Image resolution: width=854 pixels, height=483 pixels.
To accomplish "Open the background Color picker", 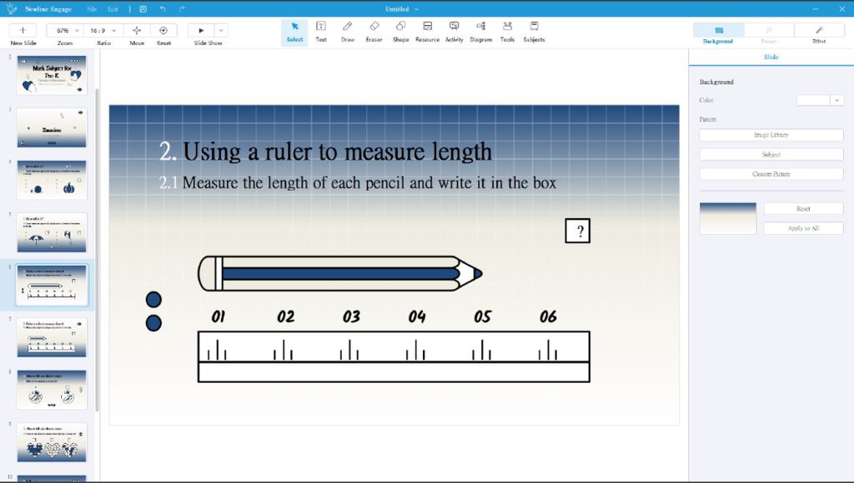I will [x=820, y=100].
